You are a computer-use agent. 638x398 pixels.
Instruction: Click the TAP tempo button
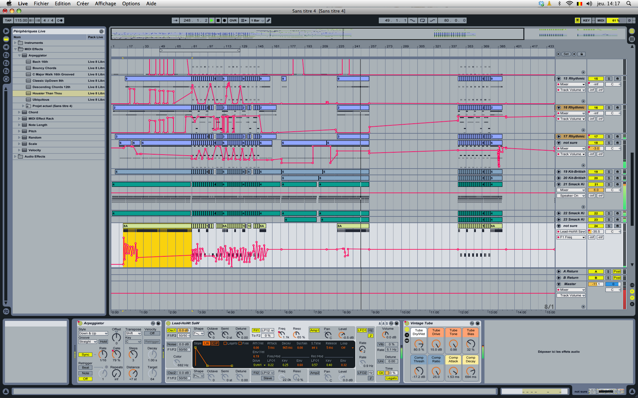point(8,20)
